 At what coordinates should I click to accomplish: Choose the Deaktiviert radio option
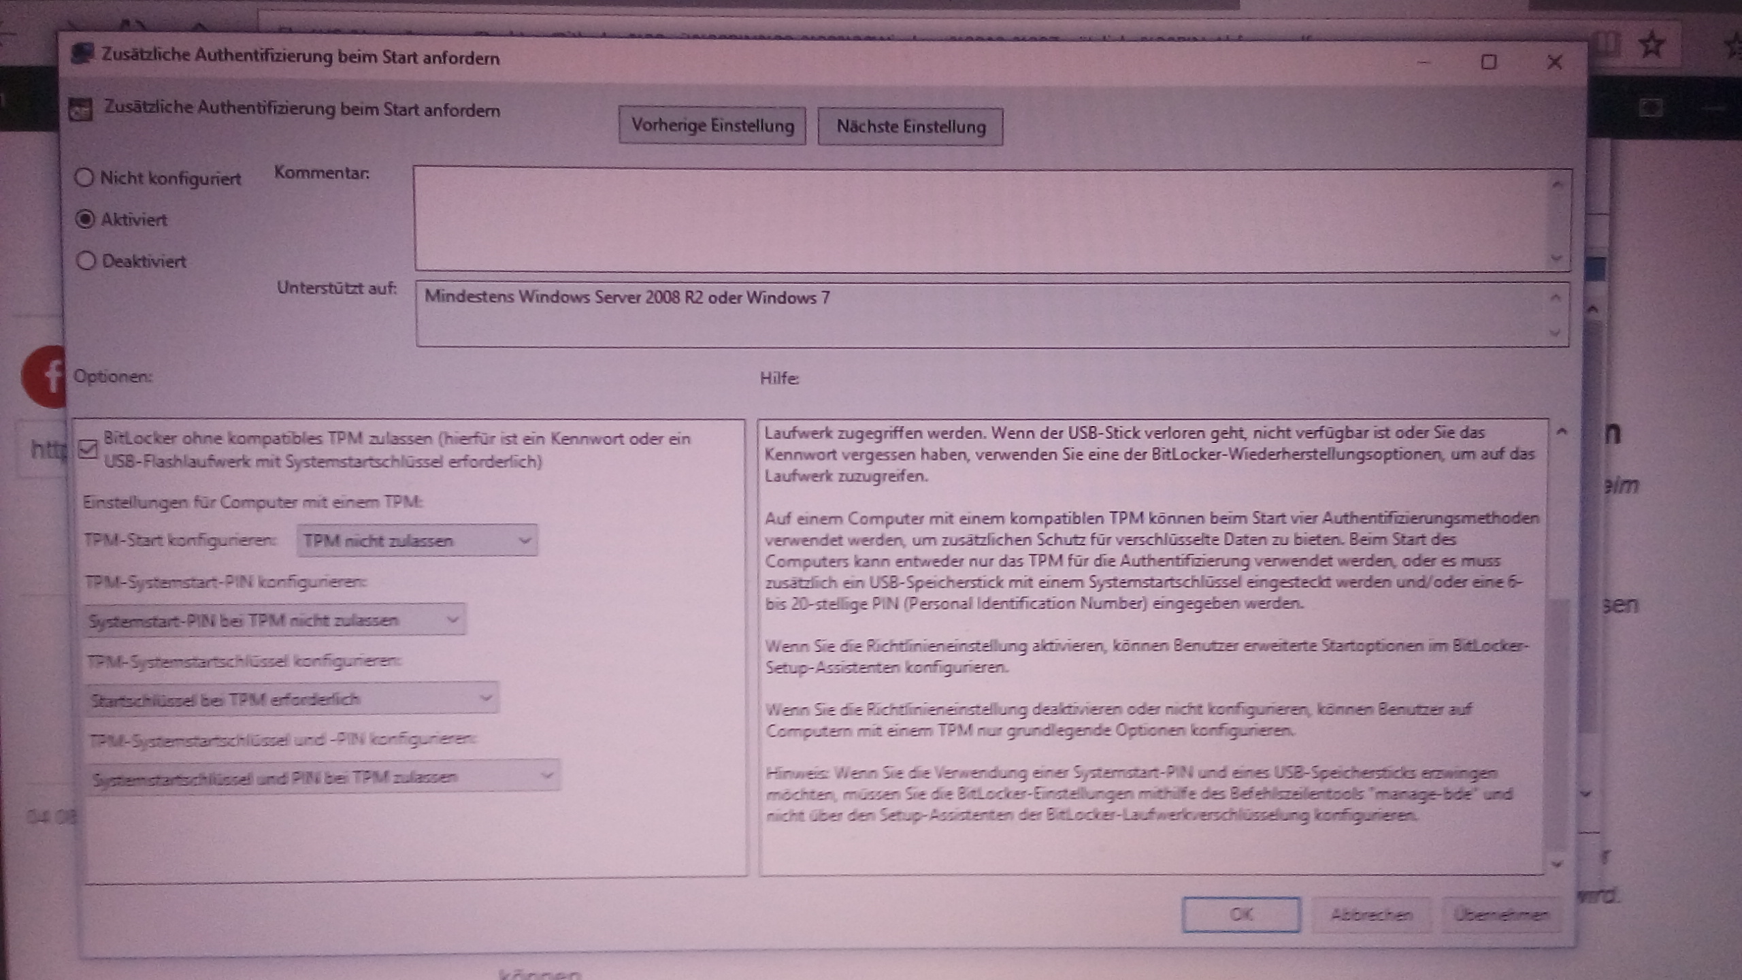click(86, 261)
